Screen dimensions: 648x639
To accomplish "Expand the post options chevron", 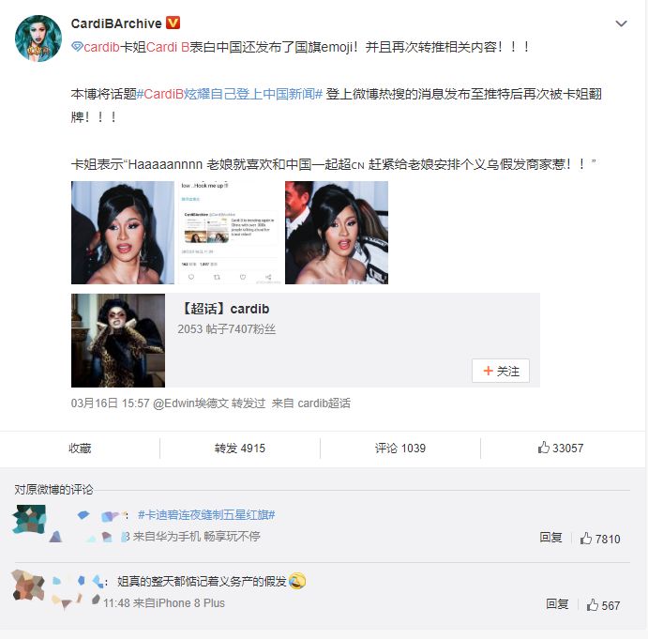I will (x=621, y=23).
